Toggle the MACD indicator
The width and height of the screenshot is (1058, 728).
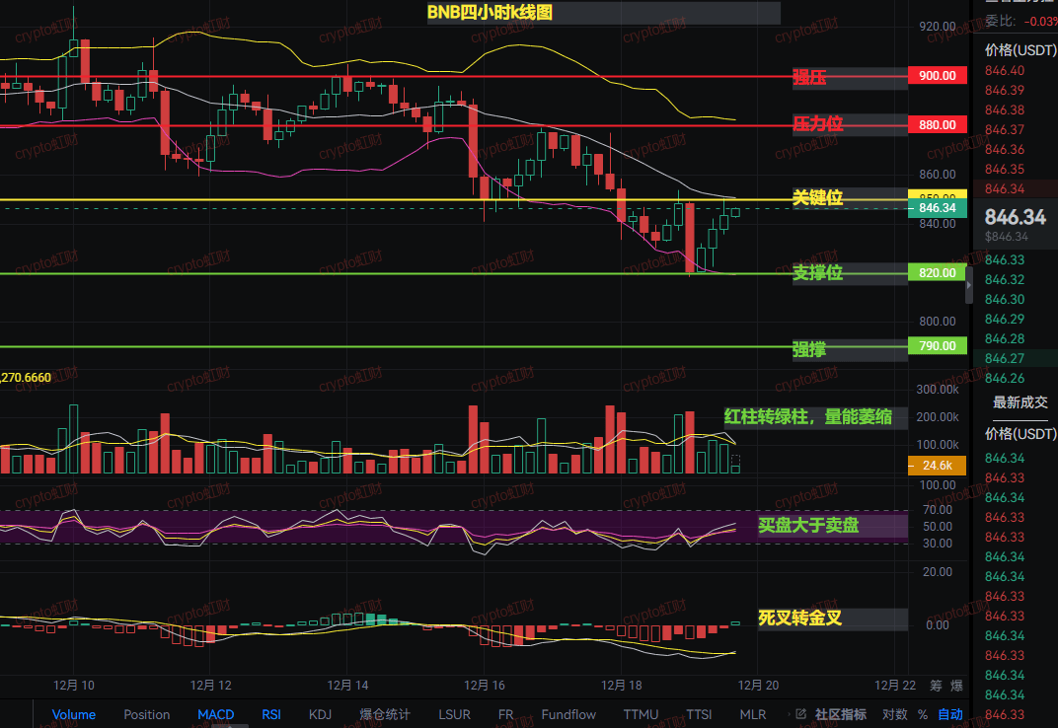[x=216, y=714]
